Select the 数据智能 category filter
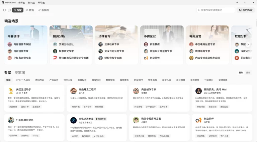Image resolution: width=257 pixels, height=142 pixels. [x=110, y=80]
